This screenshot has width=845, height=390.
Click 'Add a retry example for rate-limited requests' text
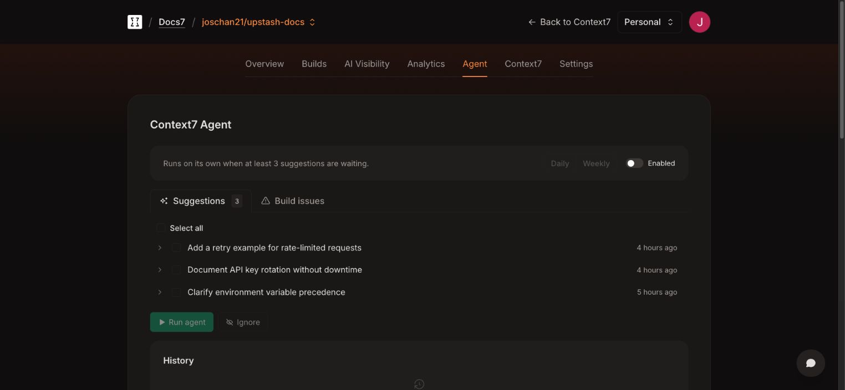tap(274, 248)
